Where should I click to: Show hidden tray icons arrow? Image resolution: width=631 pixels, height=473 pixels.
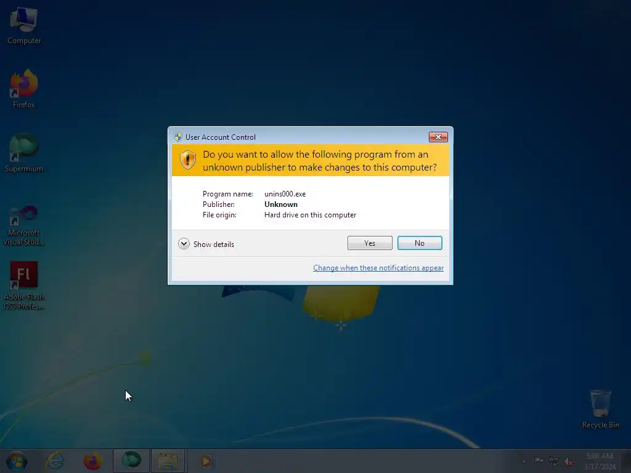tap(524, 461)
